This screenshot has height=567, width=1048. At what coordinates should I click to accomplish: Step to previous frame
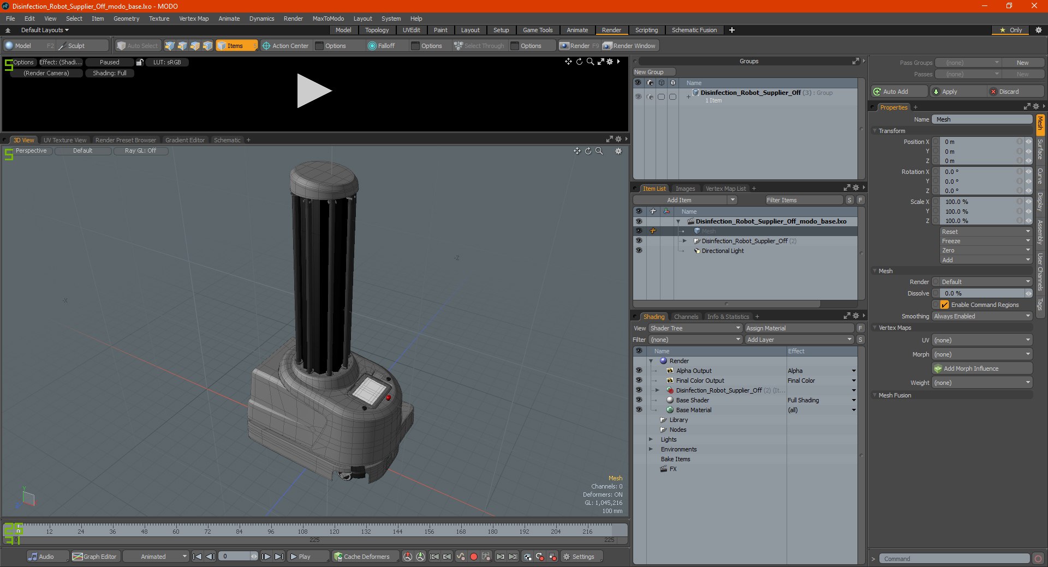click(x=210, y=557)
